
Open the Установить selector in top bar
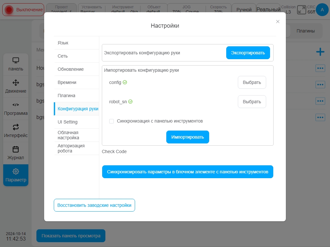[x=92, y=9]
